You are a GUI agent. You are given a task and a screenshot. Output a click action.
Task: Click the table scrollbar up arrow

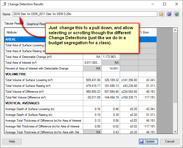175,30
